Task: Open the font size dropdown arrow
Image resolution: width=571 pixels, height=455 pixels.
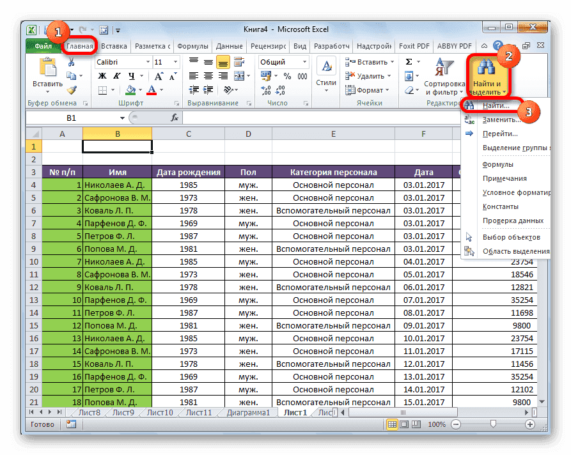Action: pyautogui.click(x=174, y=62)
